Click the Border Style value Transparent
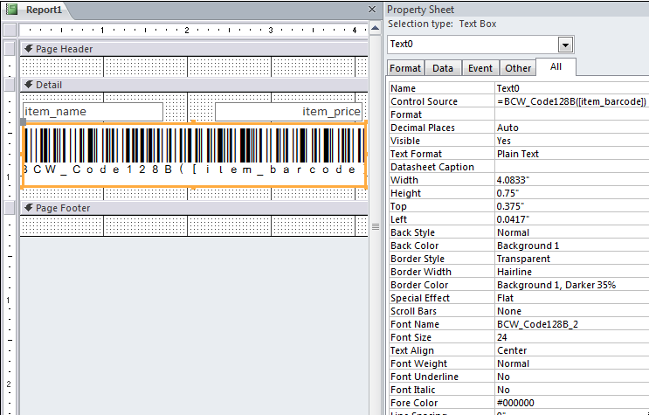This screenshot has width=649, height=415. pyautogui.click(x=572, y=259)
